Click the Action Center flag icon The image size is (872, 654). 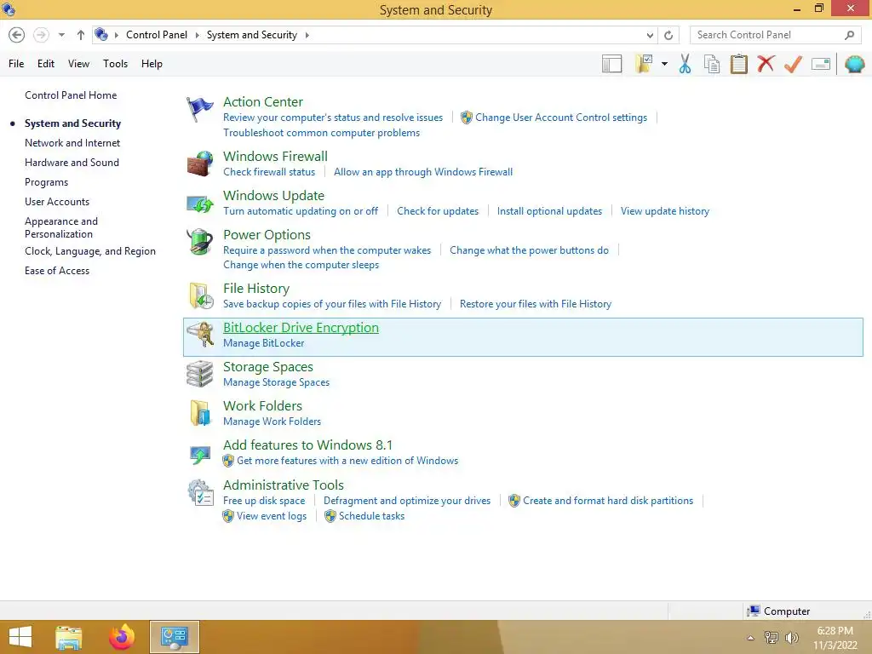[x=199, y=109]
